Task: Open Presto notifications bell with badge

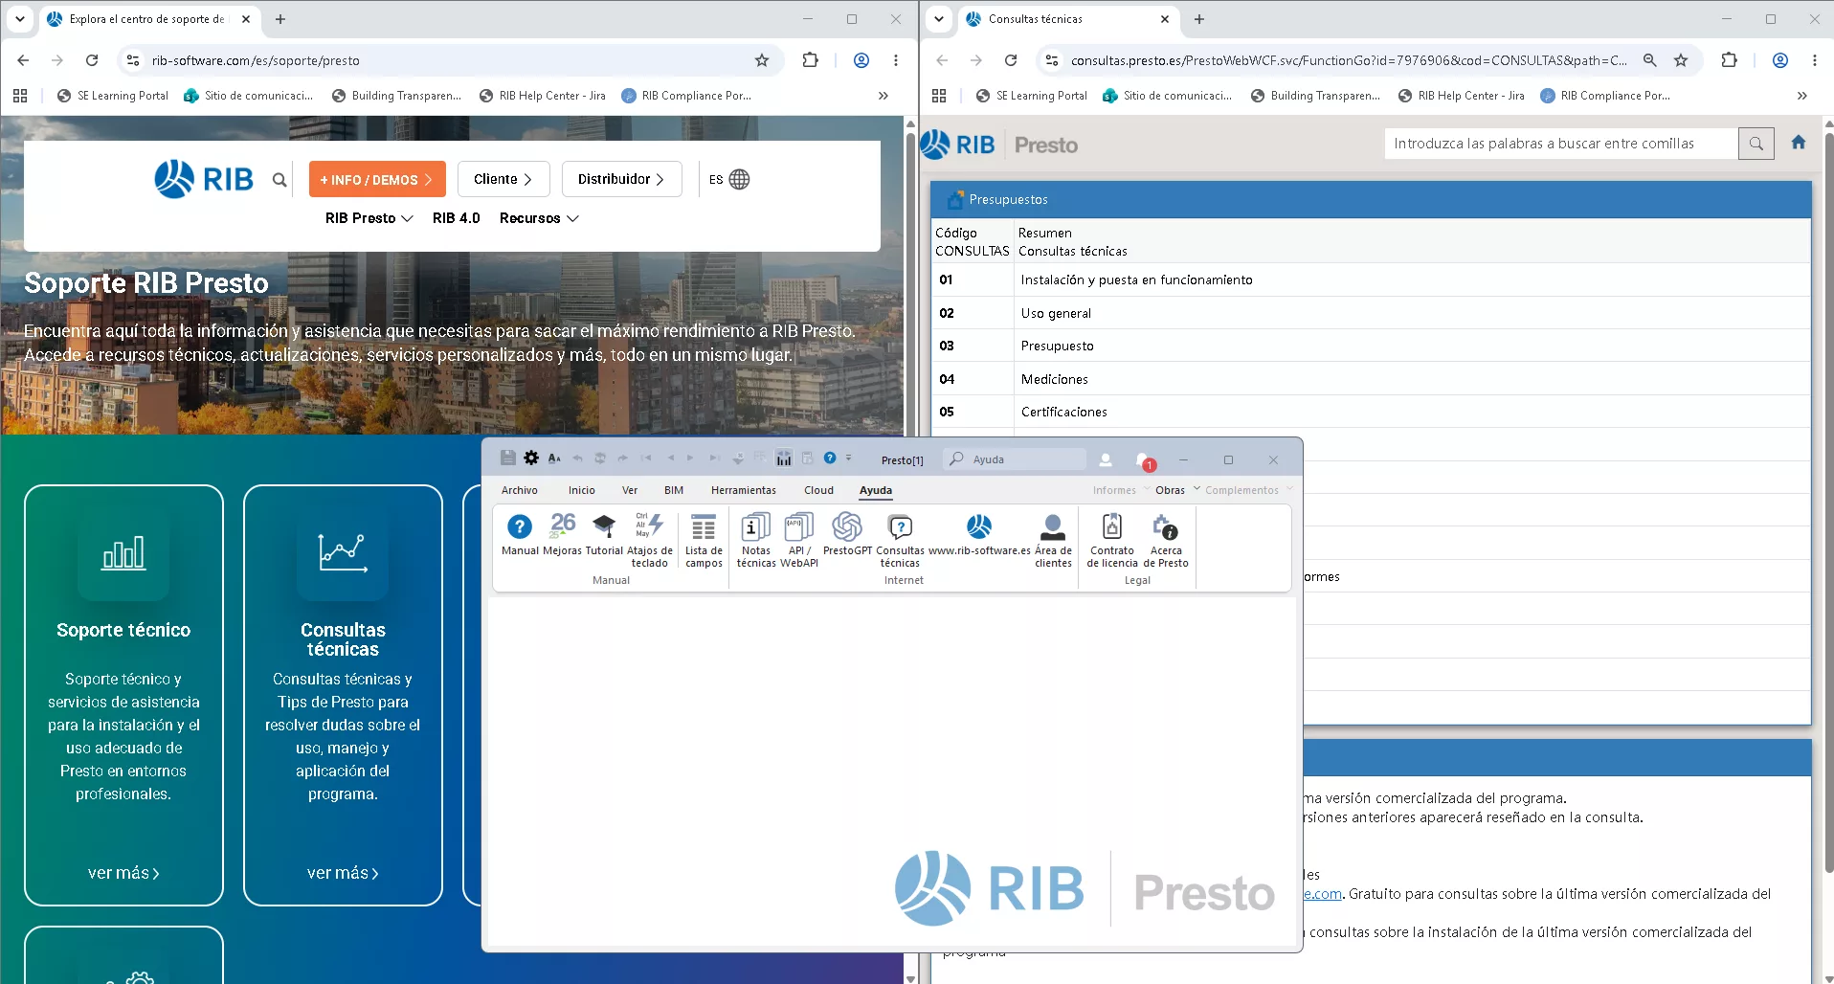Action: tap(1145, 460)
